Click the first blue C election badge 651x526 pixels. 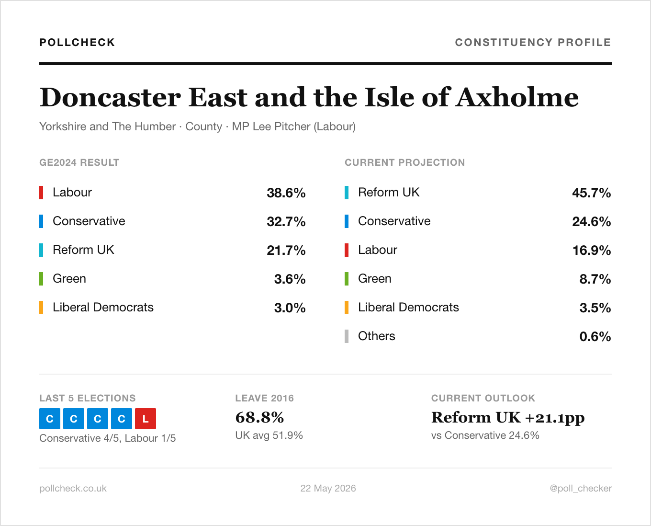[50, 419]
